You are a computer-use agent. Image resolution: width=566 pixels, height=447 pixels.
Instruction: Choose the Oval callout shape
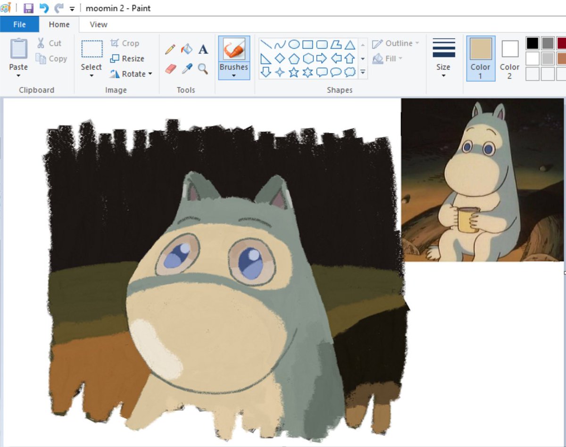tap(335, 72)
